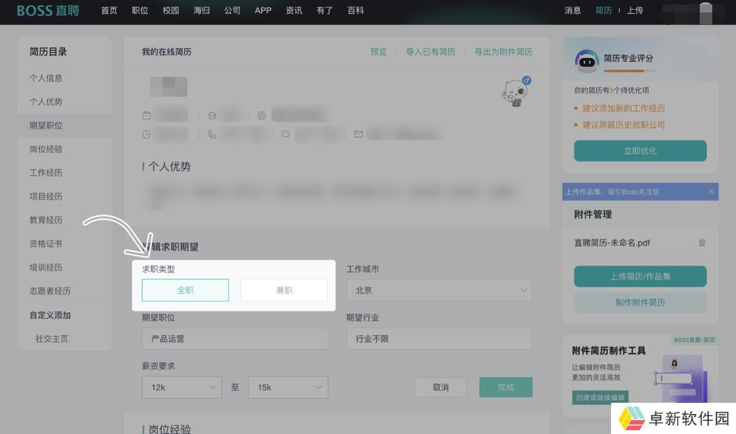Open the APP nav item
The width and height of the screenshot is (736, 434).
[263, 11]
